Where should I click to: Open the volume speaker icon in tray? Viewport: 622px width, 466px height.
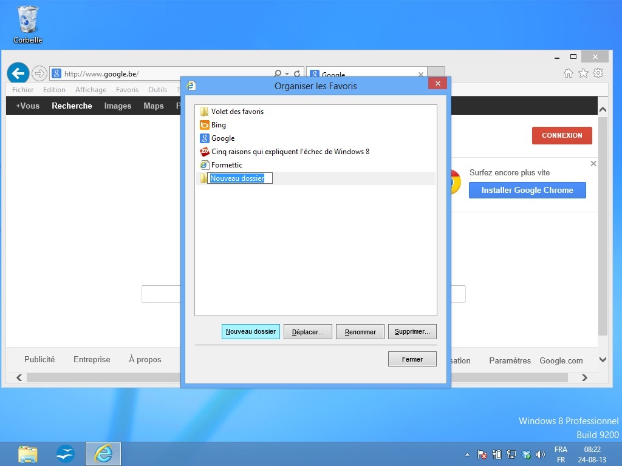click(540, 454)
